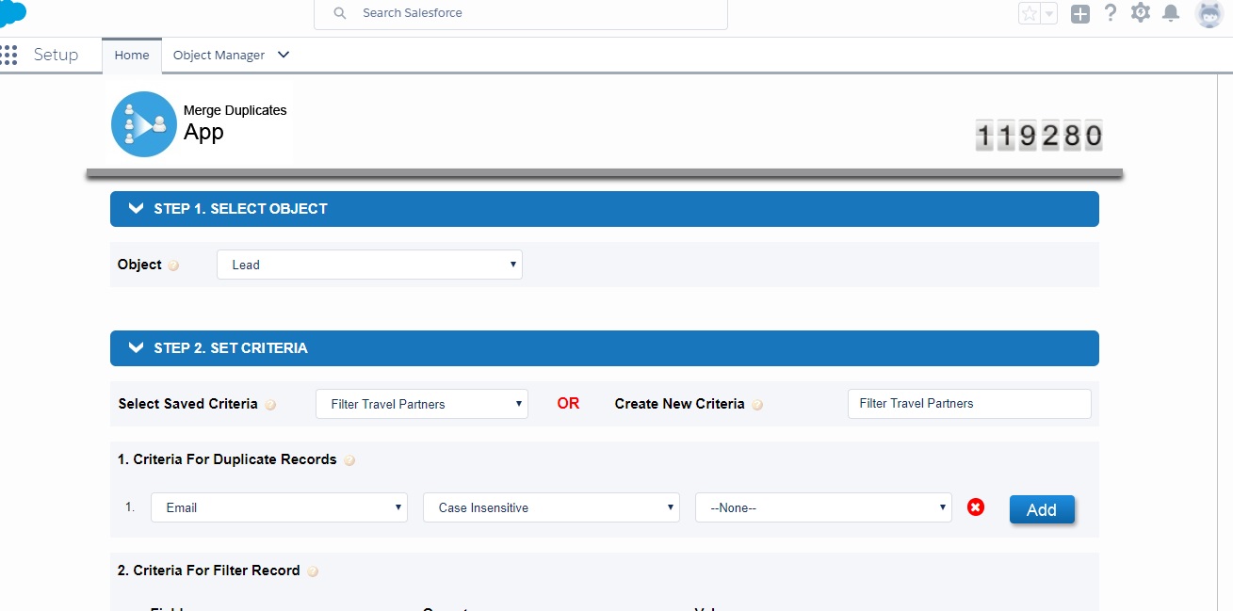Viewport: 1233px width, 611px height.
Task: Open the Object dropdown showing Lead
Action: pyautogui.click(x=369, y=265)
